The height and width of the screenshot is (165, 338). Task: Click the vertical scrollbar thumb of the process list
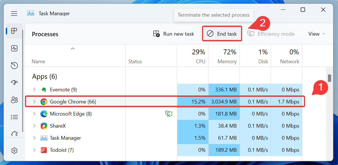[x=329, y=78]
